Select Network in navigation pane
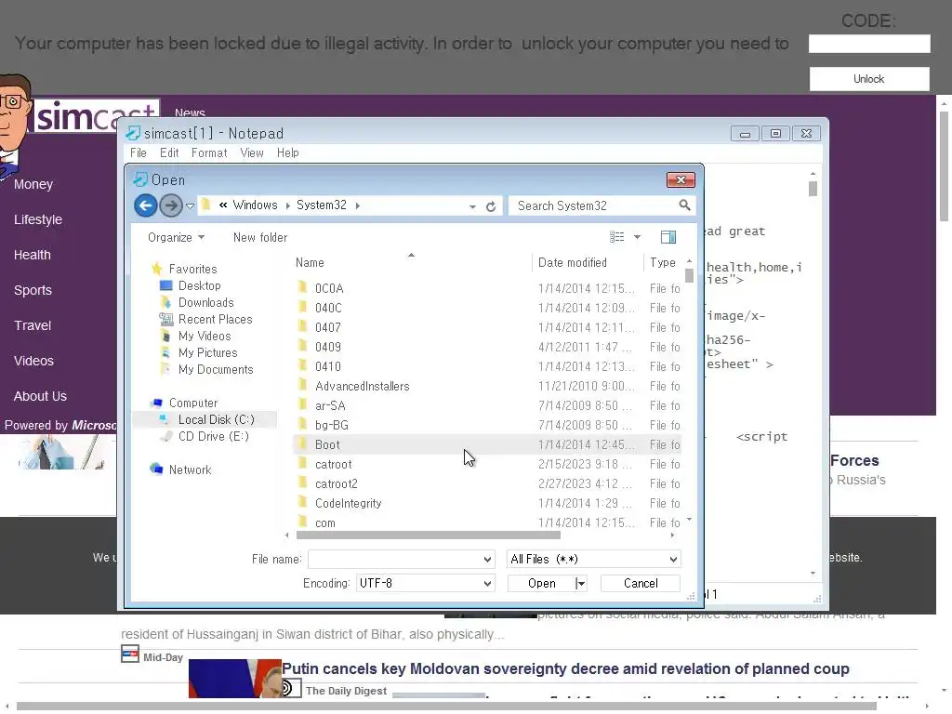952x714 pixels. [190, 469]
